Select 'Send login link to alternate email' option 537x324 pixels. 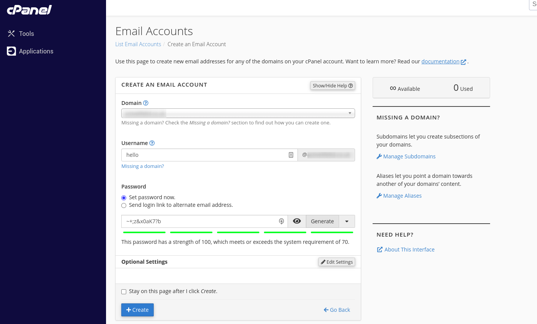point(124,205)
